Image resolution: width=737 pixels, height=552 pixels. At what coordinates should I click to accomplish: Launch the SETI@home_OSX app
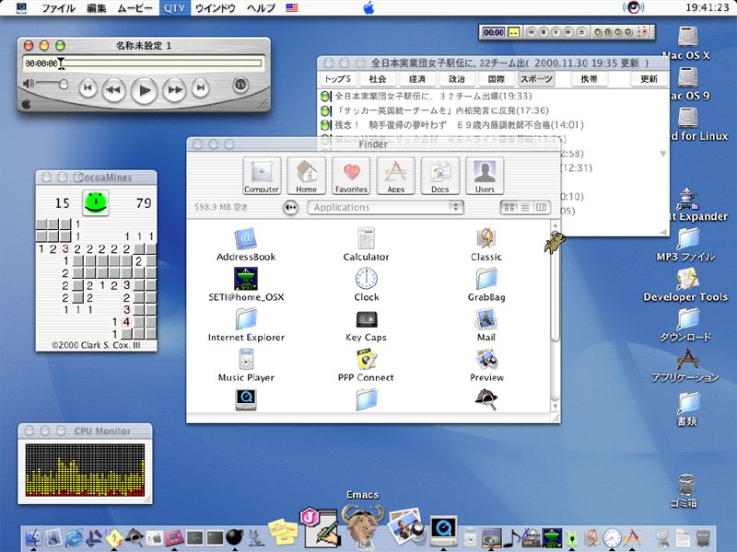246,279
